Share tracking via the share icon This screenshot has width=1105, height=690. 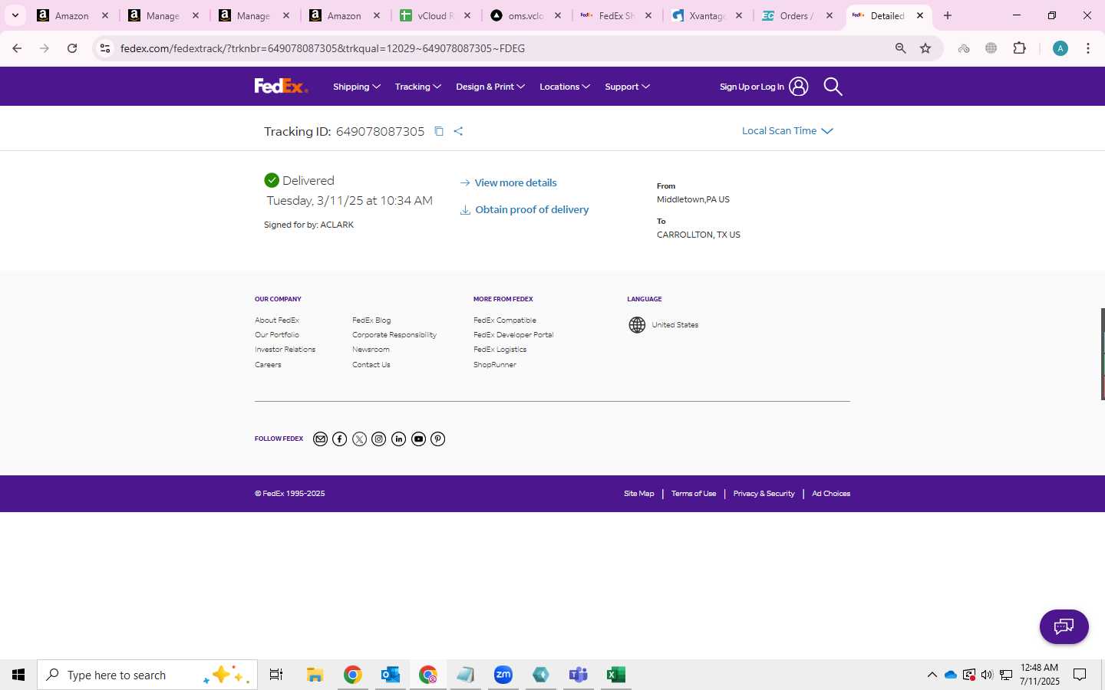pyautogui.click(x=458, y=131)
